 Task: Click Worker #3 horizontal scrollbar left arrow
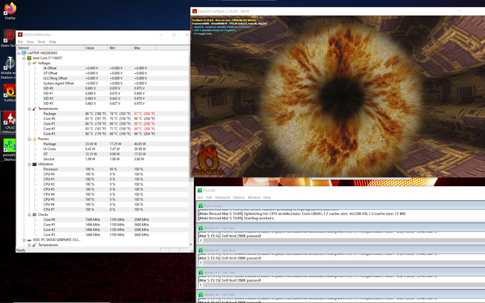point(201,285)
